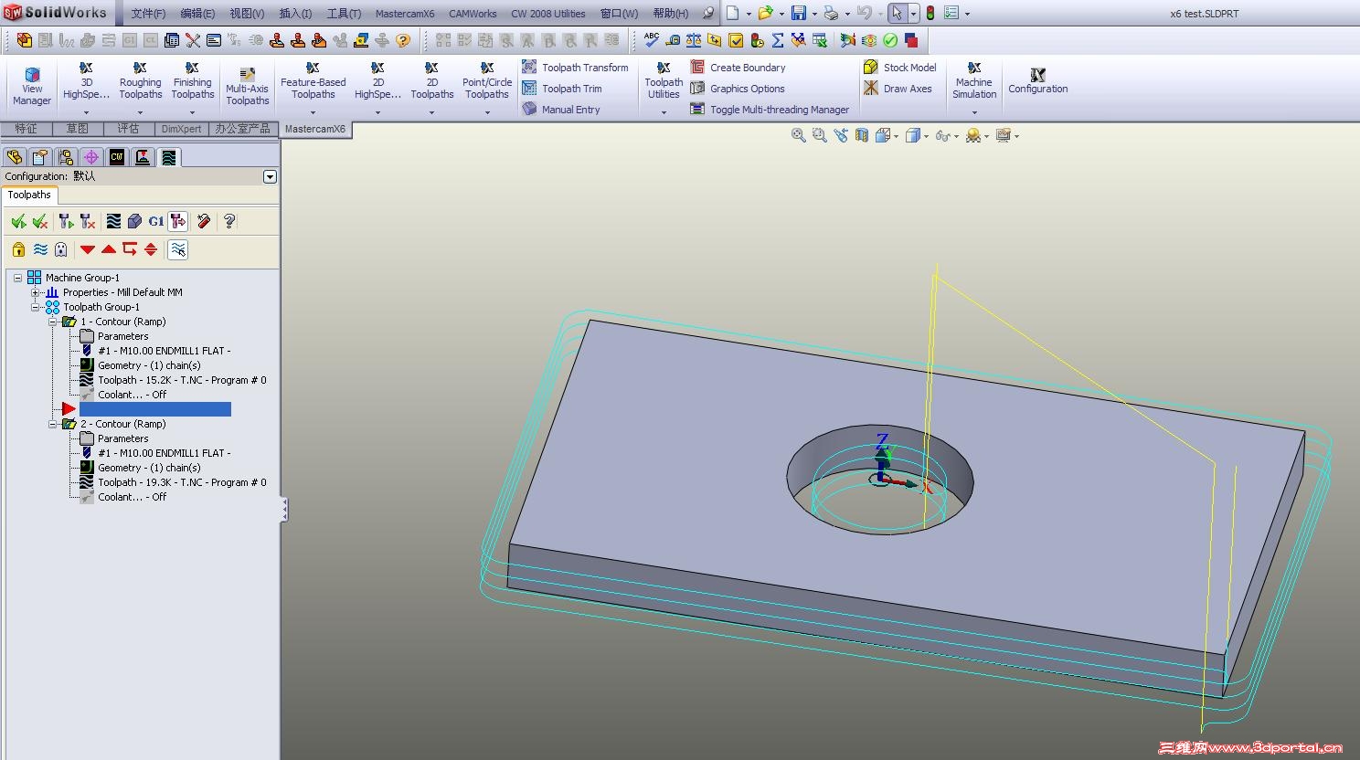
Task: Open the PropertyManager tab icon
Action: pos(40,157)
